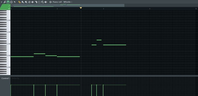Activate the Playback scrub tool
Screen dimensions: 198x96
(x=46, y=2)
